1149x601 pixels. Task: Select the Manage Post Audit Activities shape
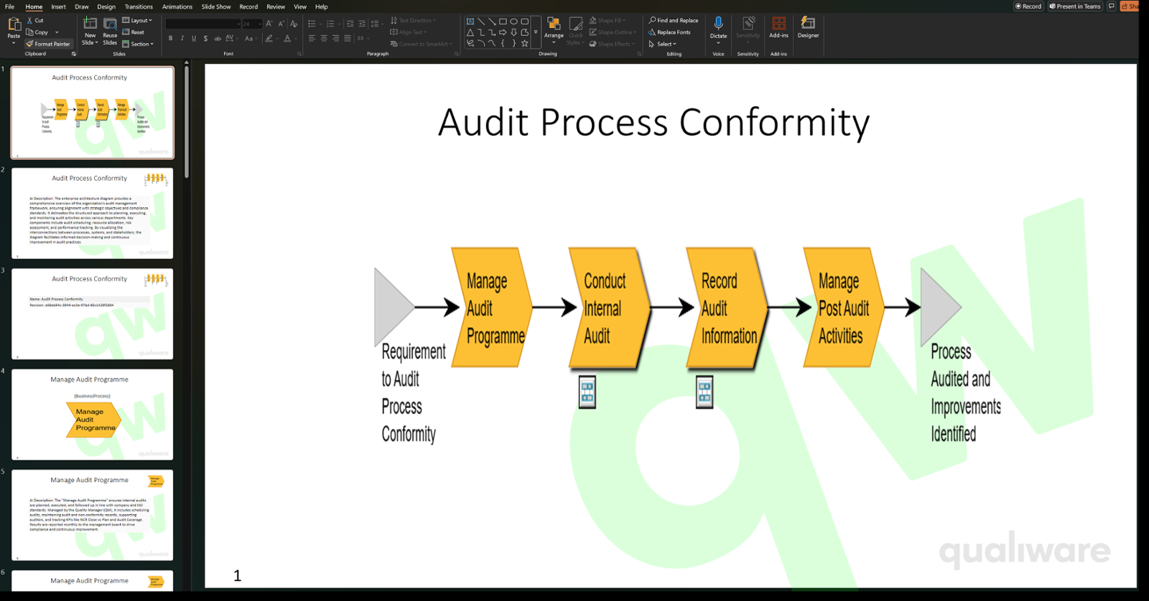(843, 308)
